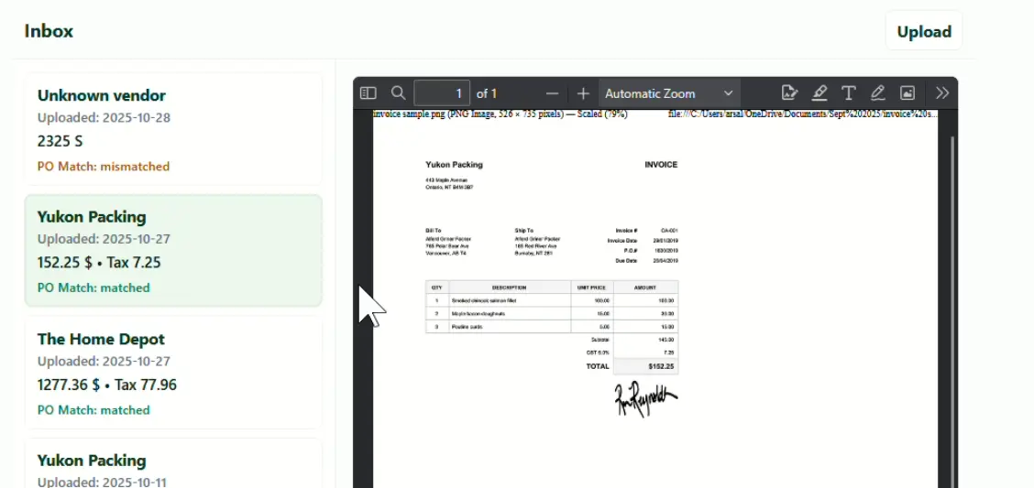Open the Automatic Zoom dropdown
Screen dimensions: 1034x488
click(x=669, y=93)
